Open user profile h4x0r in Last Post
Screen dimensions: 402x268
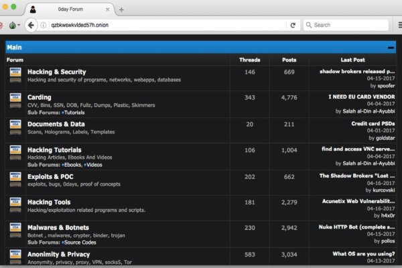383,215
